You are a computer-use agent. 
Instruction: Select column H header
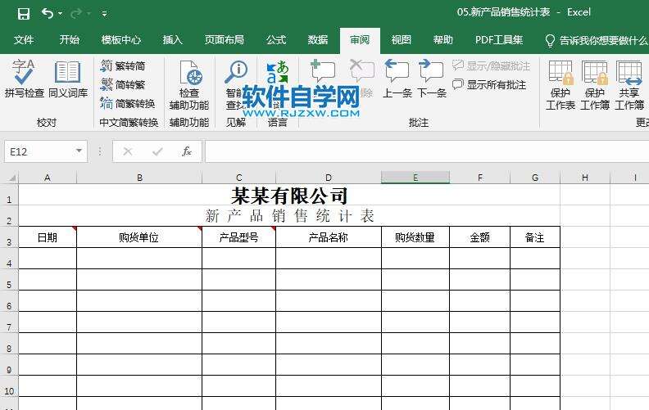[x=585, y=178]
